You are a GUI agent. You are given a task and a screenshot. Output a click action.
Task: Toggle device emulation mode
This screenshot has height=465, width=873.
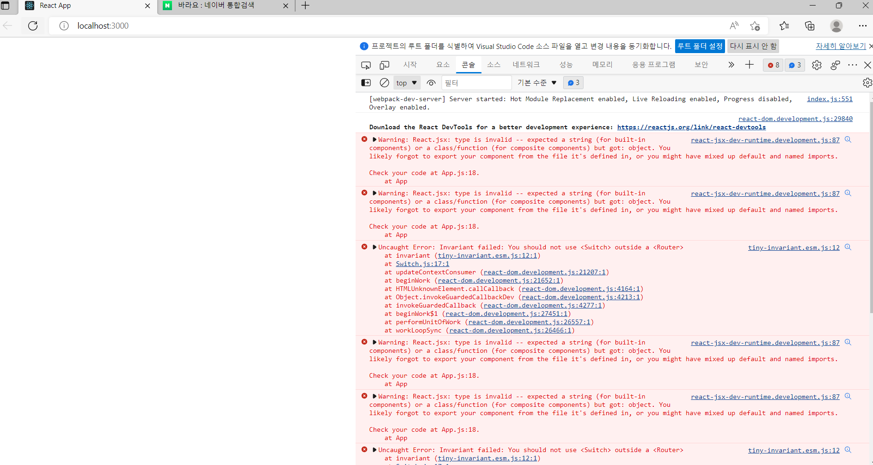click(384, 65)
